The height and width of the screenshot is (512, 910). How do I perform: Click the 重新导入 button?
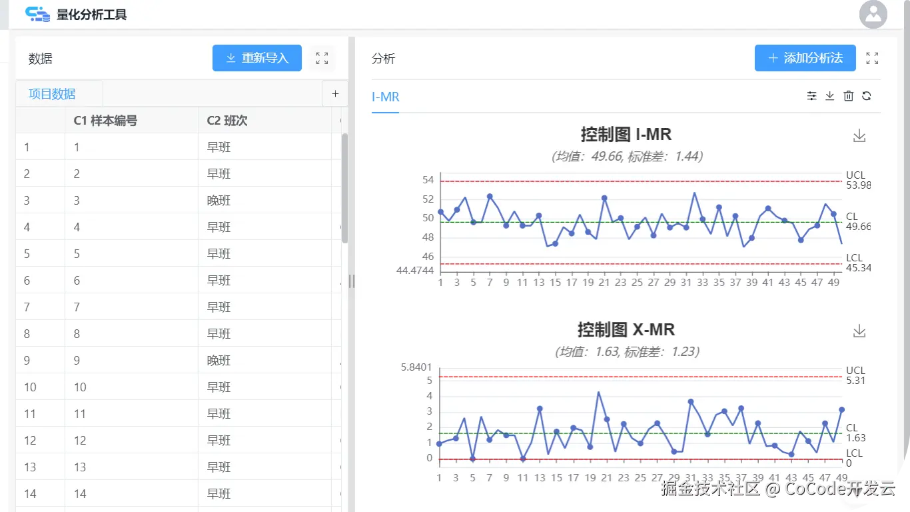point(257,58)
